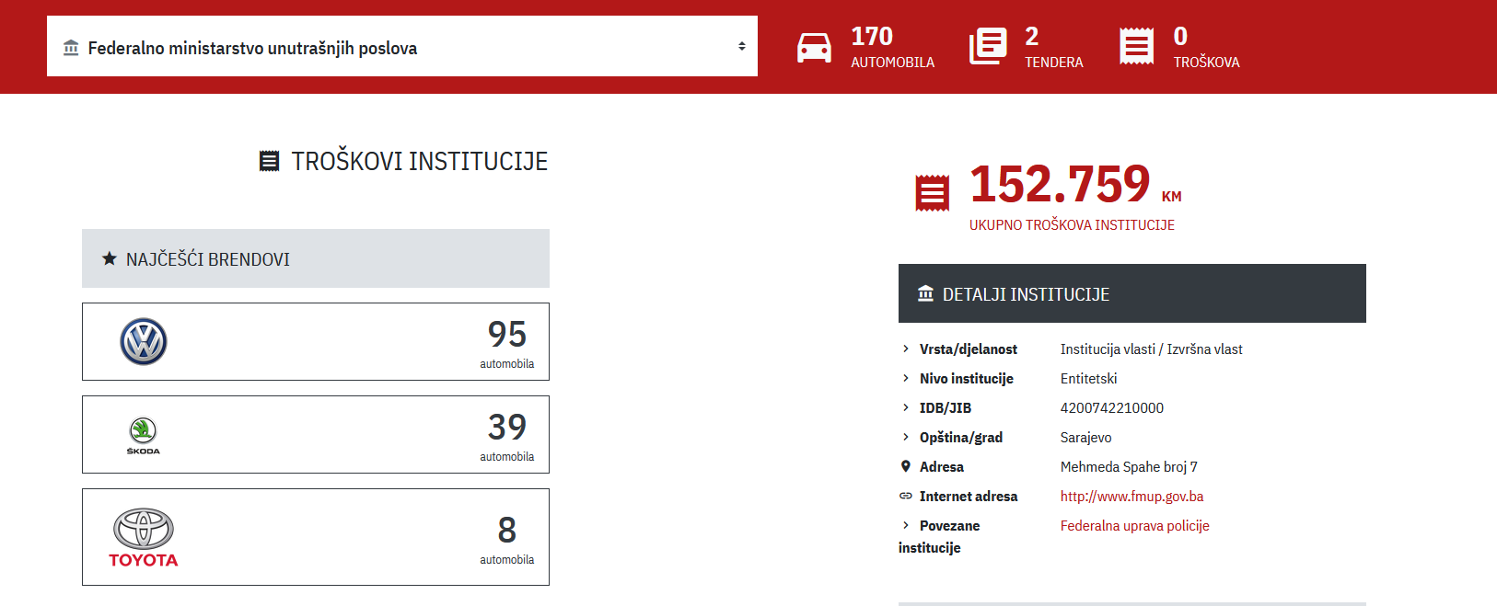Click the Entitetski level value
The width and height of the screenshot is (1497, 606).
1088,379
